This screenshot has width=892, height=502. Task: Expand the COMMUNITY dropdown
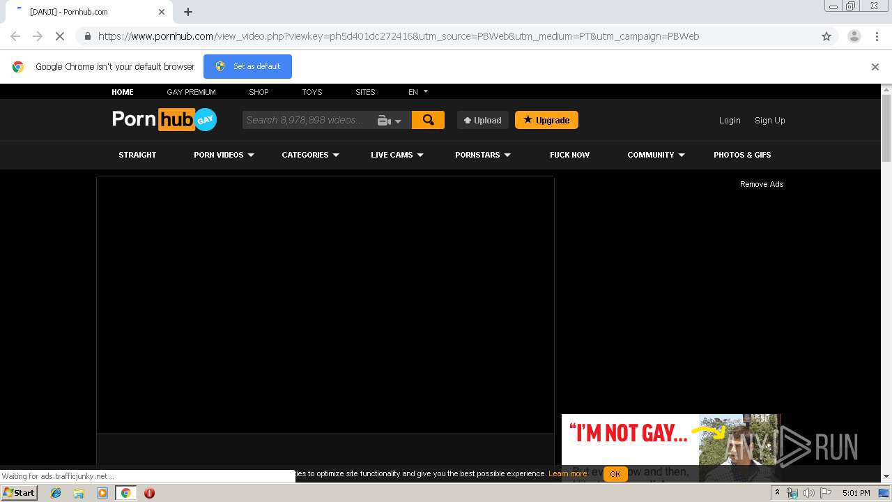[656, 155]
